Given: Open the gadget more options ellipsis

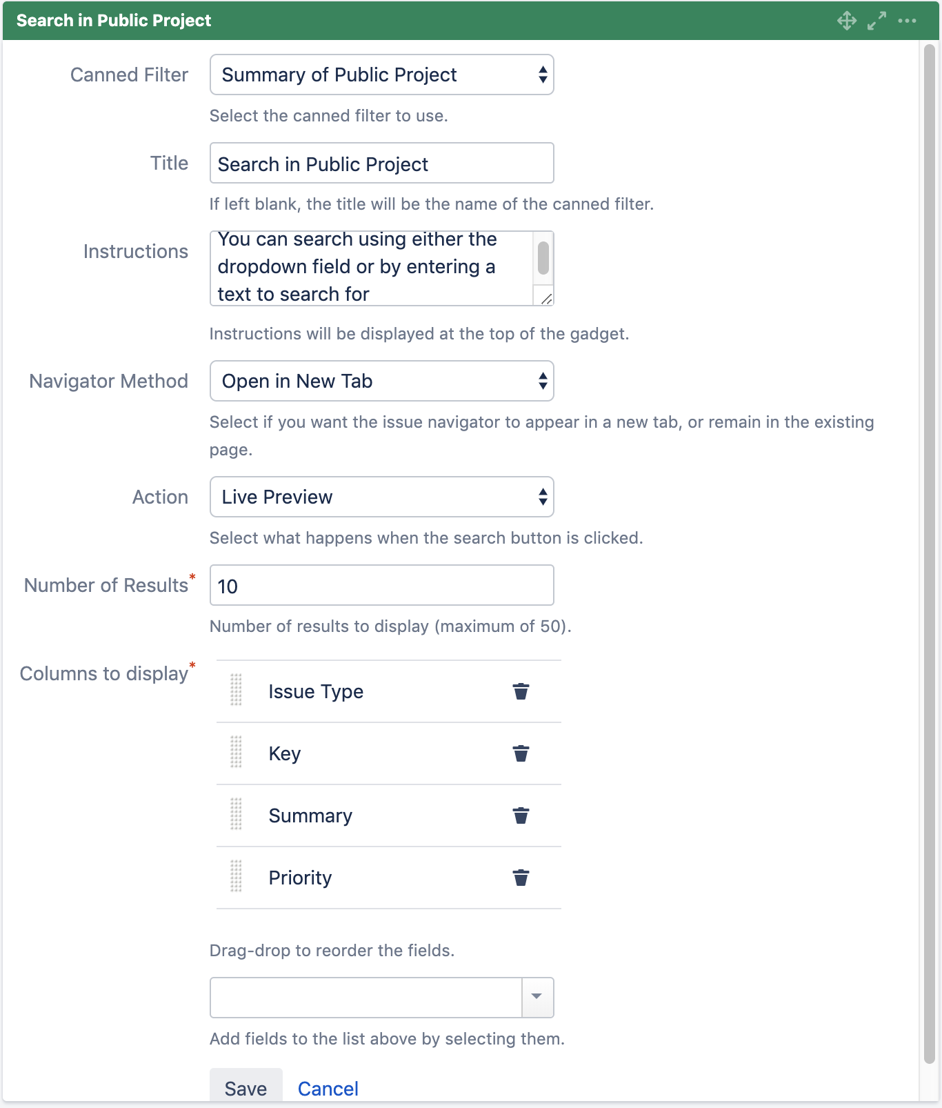Looking at the screenshot, I should coord(907,21).
